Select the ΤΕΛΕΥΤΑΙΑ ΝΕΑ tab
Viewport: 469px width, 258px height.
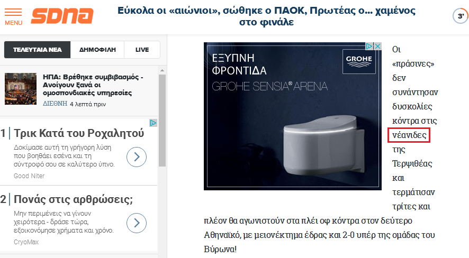[38, 50]
